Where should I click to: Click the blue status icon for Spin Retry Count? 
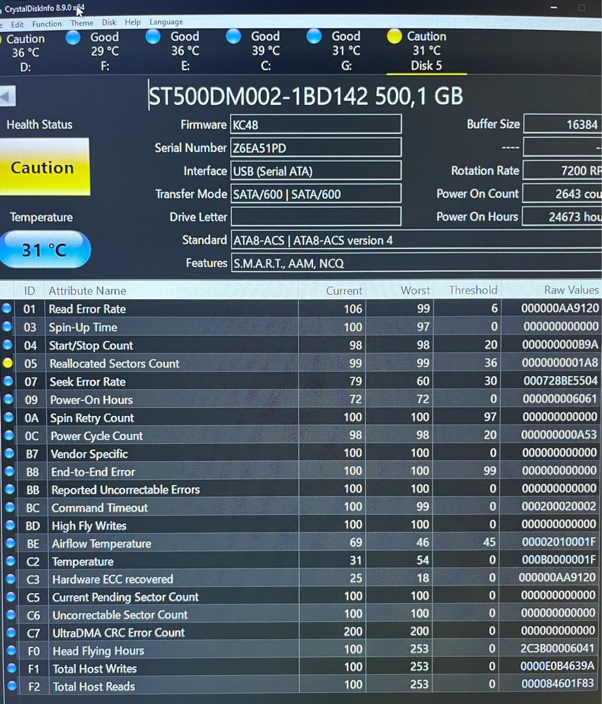point(8,417)
